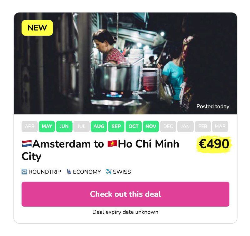
Task: Select the JUN month chip
Action: click(64, 127)
